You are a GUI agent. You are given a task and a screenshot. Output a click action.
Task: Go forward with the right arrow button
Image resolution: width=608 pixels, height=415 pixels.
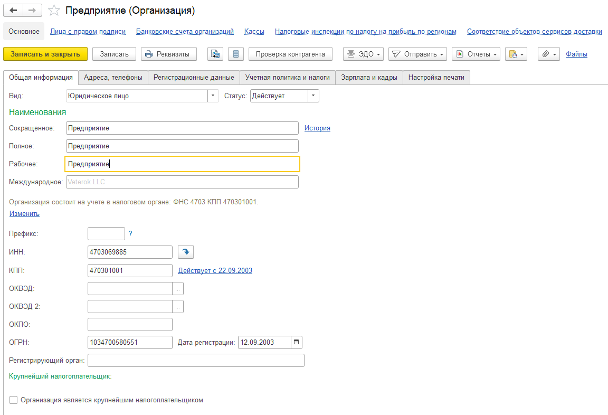tap(32, 11)
